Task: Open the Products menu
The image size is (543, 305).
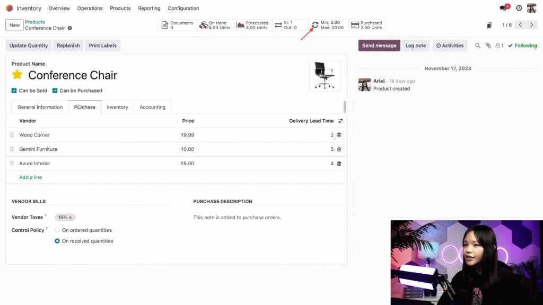Action: [120, 8]
